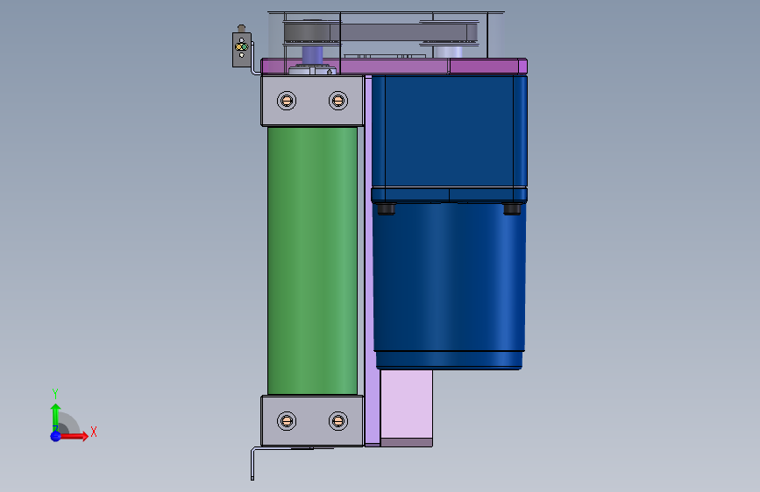Select the sensor box at top left

click(x=241, y=49)
